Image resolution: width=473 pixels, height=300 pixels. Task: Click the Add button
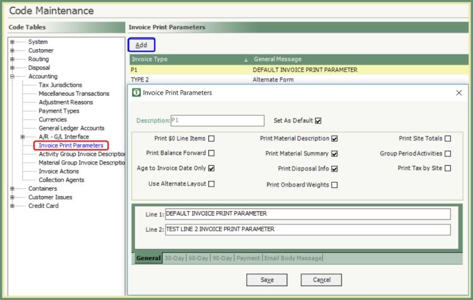pos(141,45)
